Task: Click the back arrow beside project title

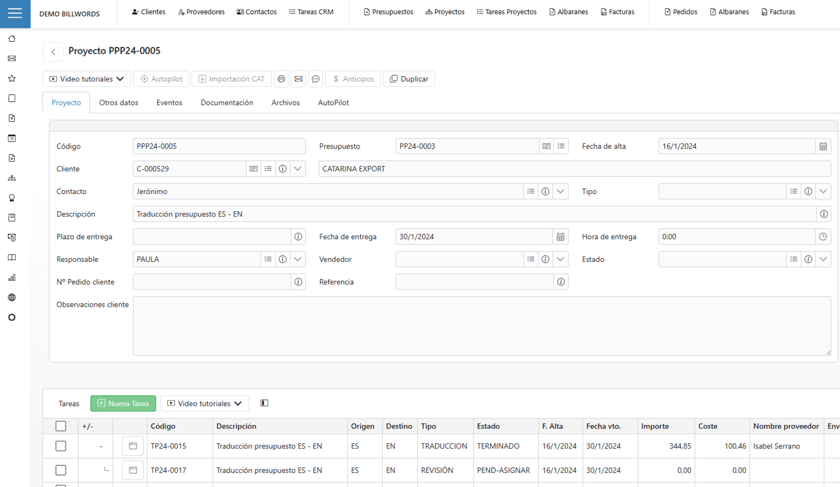Action: (53, 51)
